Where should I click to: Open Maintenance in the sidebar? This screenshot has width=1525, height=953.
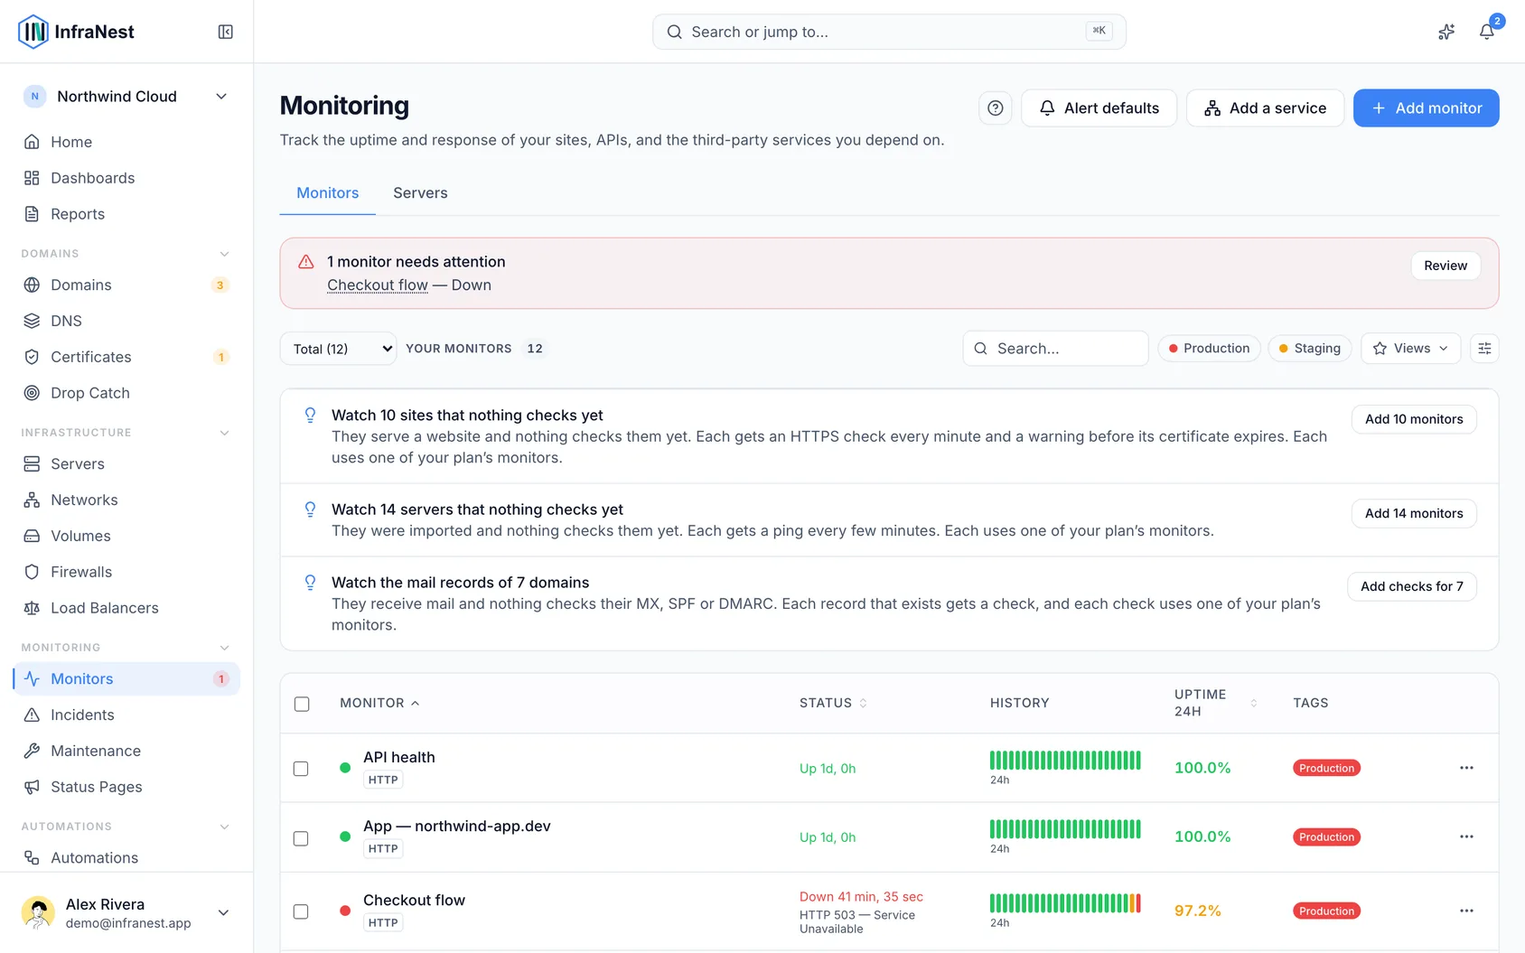point(126,751)
